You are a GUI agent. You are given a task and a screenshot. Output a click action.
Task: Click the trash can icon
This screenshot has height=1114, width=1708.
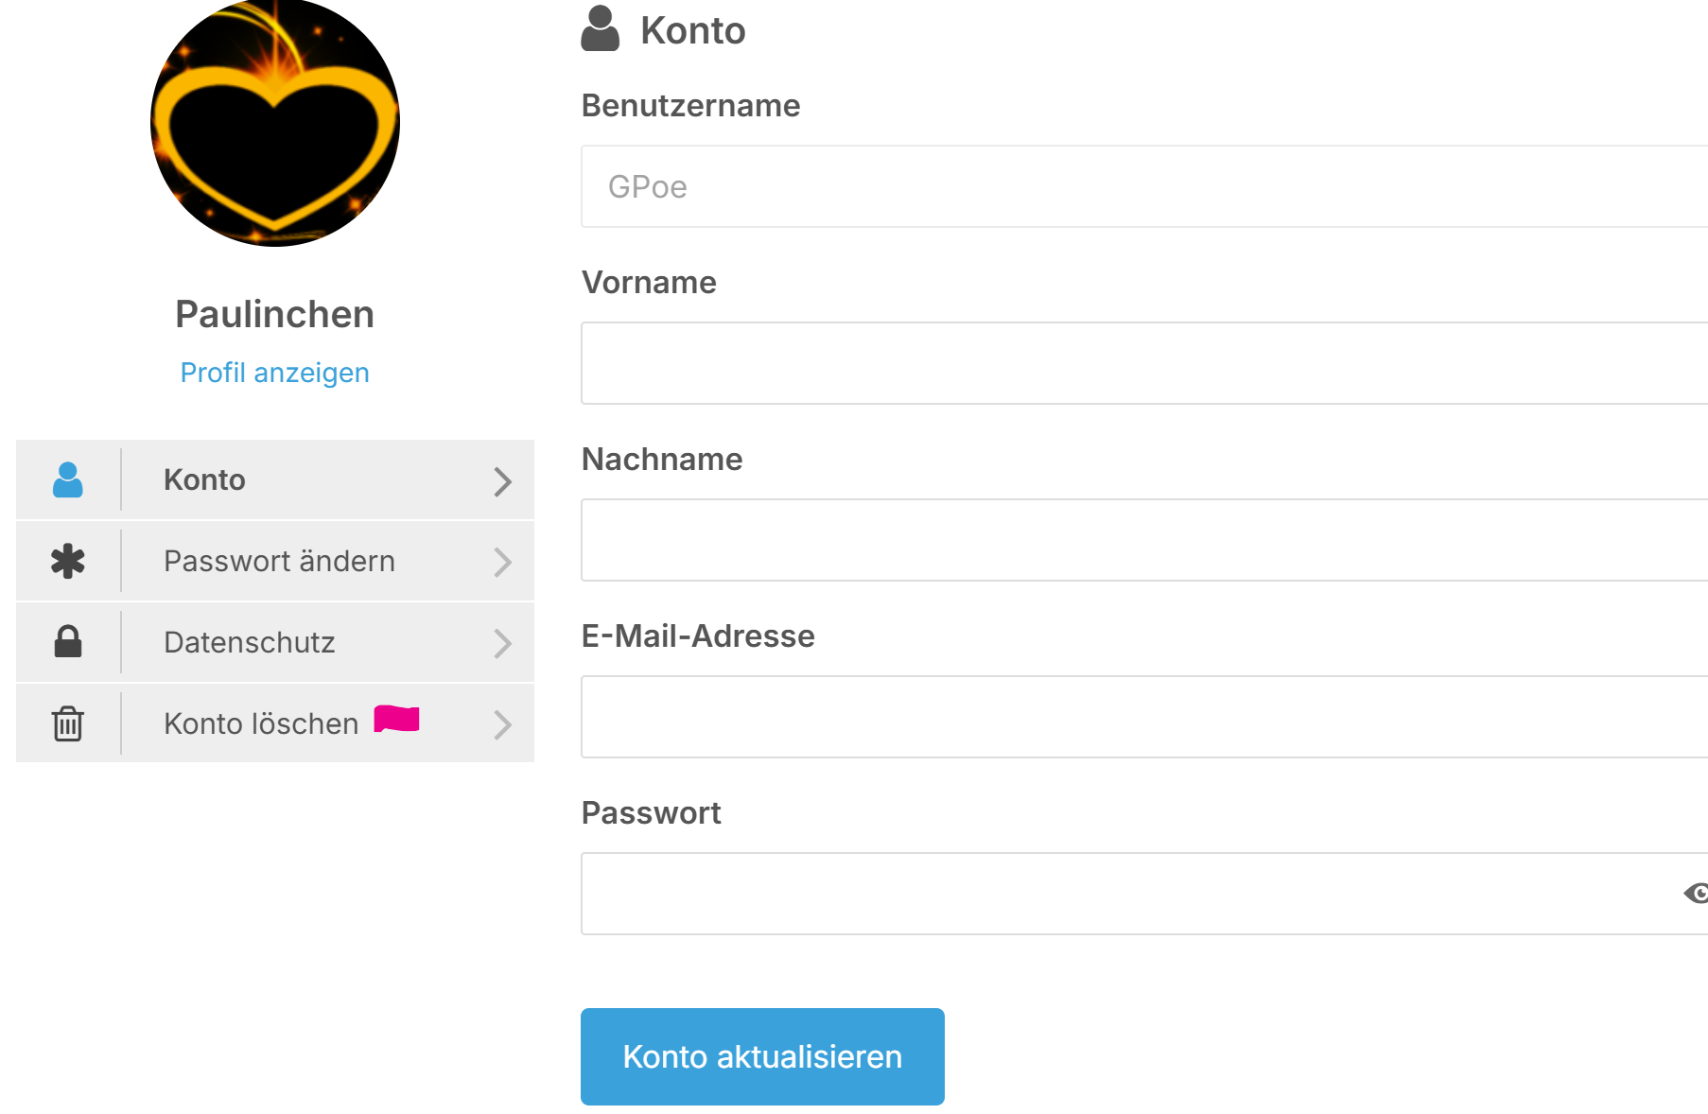pos(67,723)
